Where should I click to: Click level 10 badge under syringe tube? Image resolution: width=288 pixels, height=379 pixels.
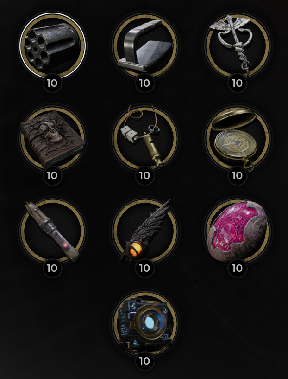coord(52,268)
